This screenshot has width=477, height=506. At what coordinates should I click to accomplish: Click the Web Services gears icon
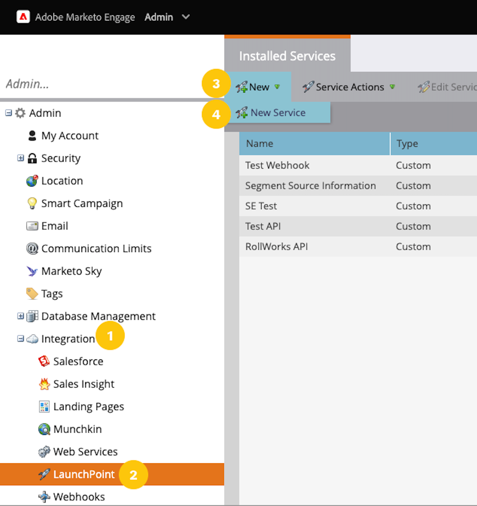pos(44,452)
